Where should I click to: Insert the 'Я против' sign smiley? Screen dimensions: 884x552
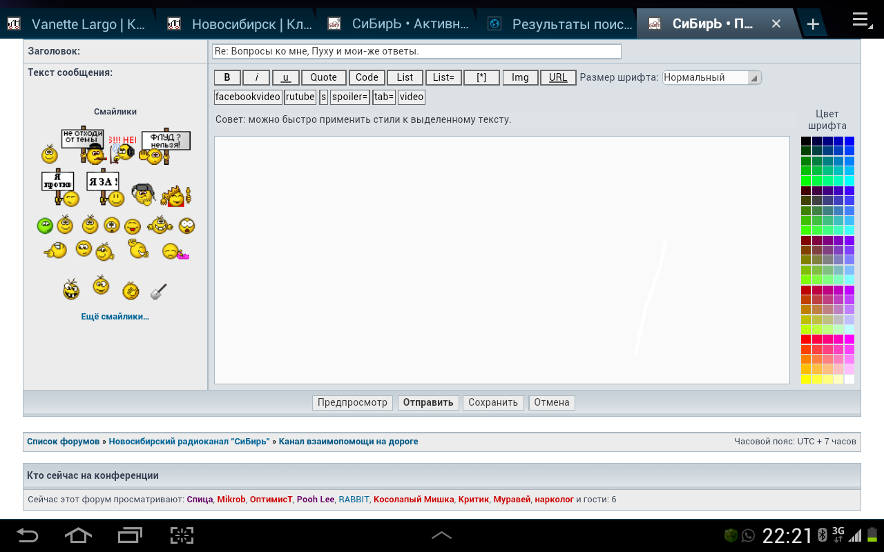pyautogui.click(x=60, y=188)
